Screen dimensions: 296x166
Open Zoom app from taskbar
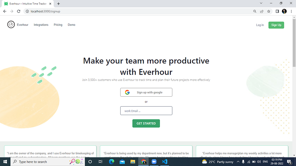coord(154,162)
